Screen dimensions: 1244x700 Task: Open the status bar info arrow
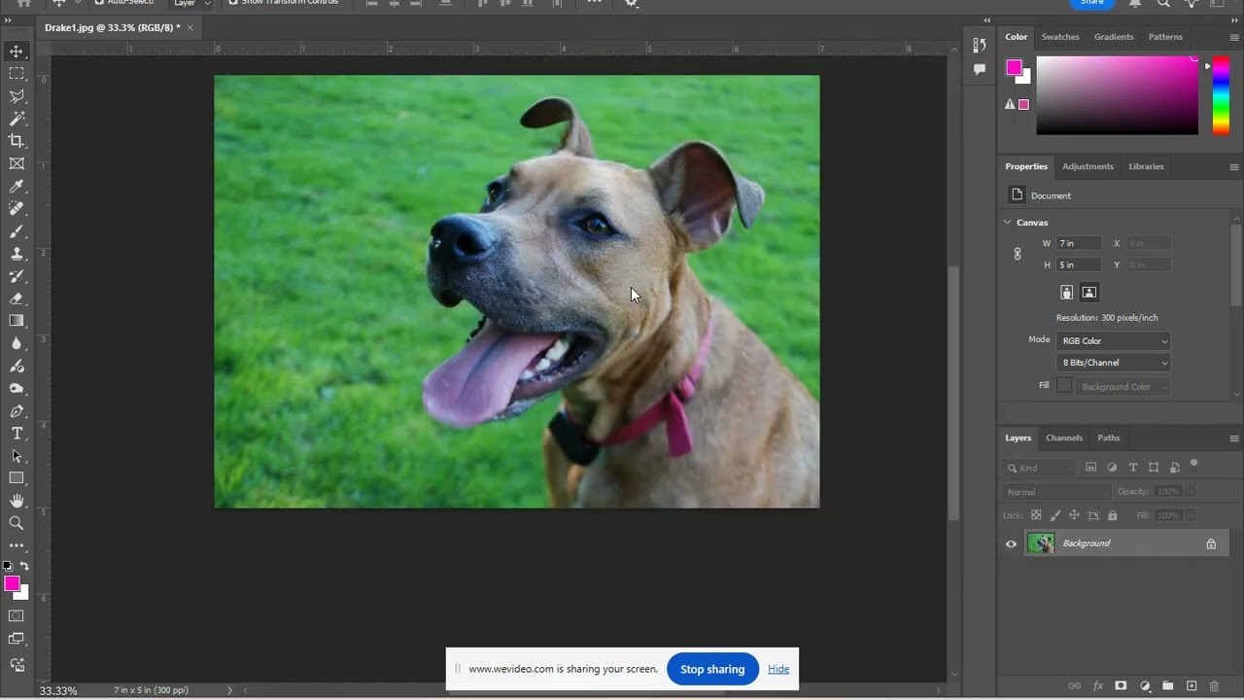pyautogui.click(x=229, y=690)
